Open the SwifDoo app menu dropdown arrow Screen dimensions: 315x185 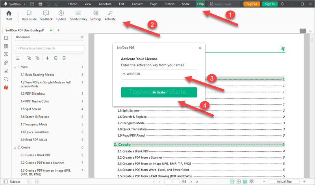[x=24, y=4]
